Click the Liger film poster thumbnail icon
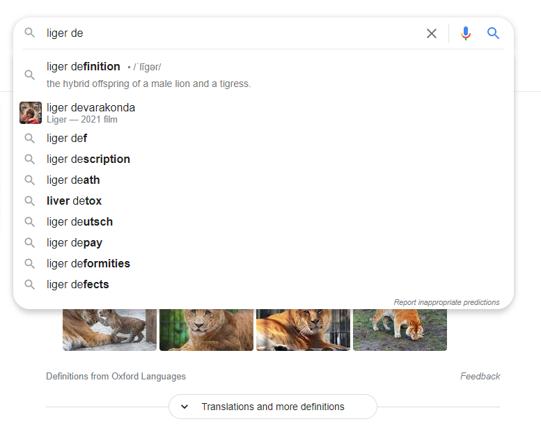 (31, 113)
